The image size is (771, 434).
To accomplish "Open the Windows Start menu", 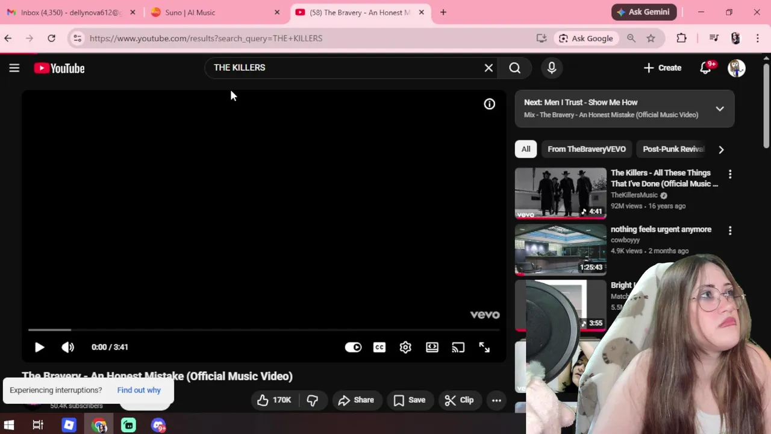I will pos(9,425).
